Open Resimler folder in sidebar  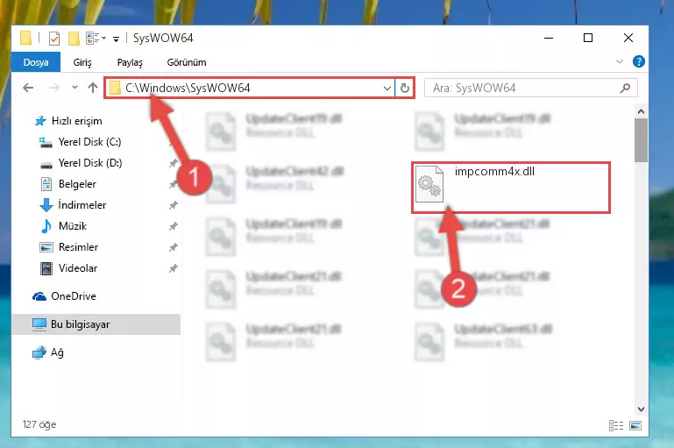click(78, 247)
